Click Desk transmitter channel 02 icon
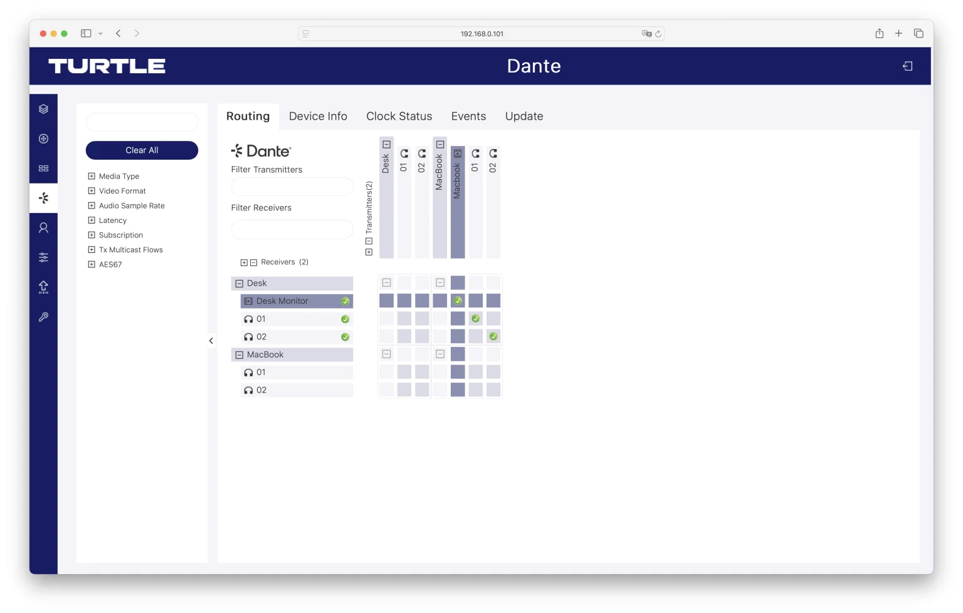 click(422, 153)
